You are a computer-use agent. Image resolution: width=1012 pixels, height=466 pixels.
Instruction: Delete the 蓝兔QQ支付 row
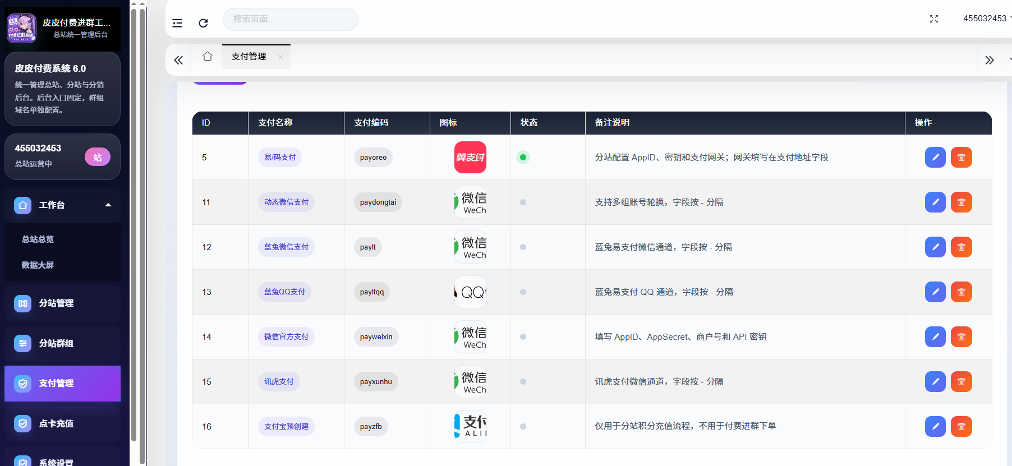tap(962, 292)
